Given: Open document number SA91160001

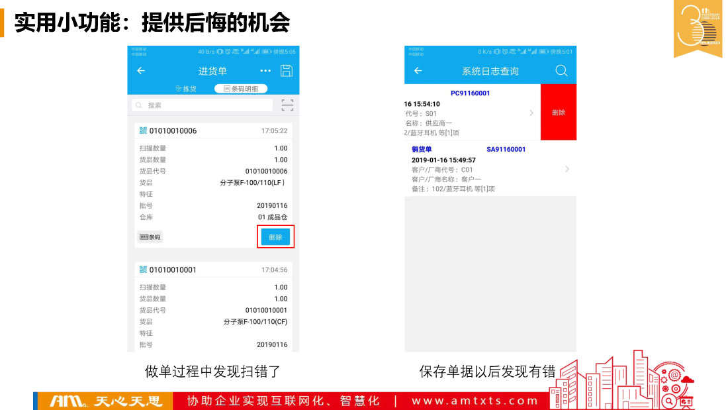Looking at the screenshot, I should click(506, 150).
